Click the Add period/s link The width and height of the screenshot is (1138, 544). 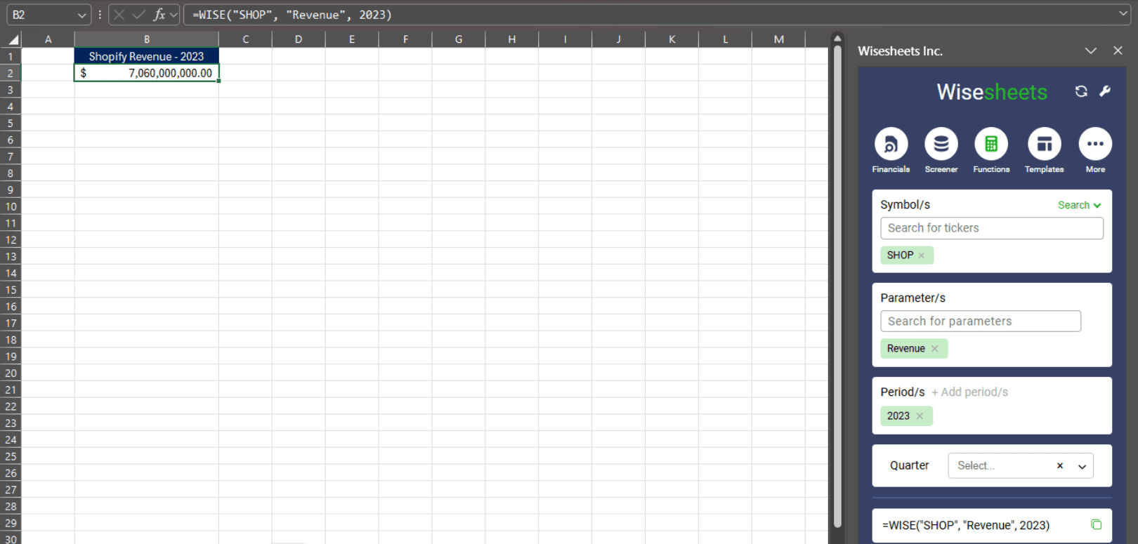pyautogui.click(x=969, y=392)
